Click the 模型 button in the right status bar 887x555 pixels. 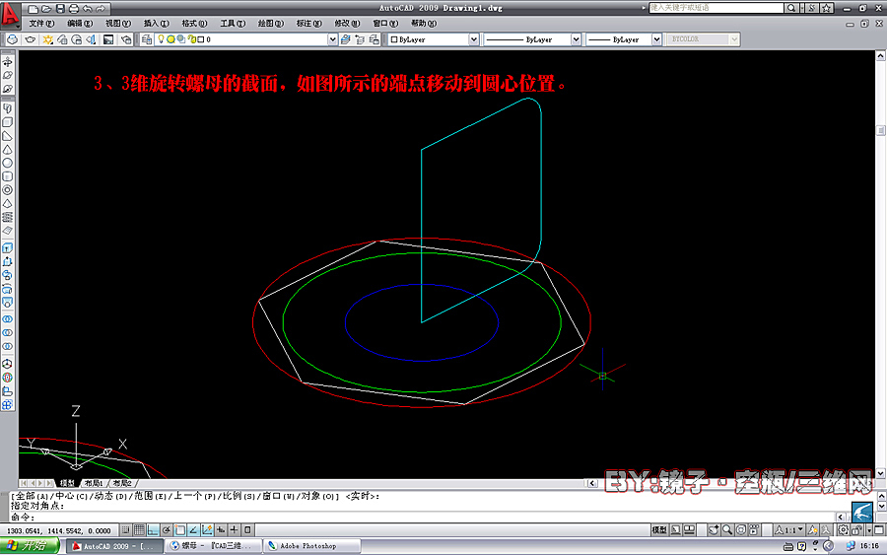[659, 530]
